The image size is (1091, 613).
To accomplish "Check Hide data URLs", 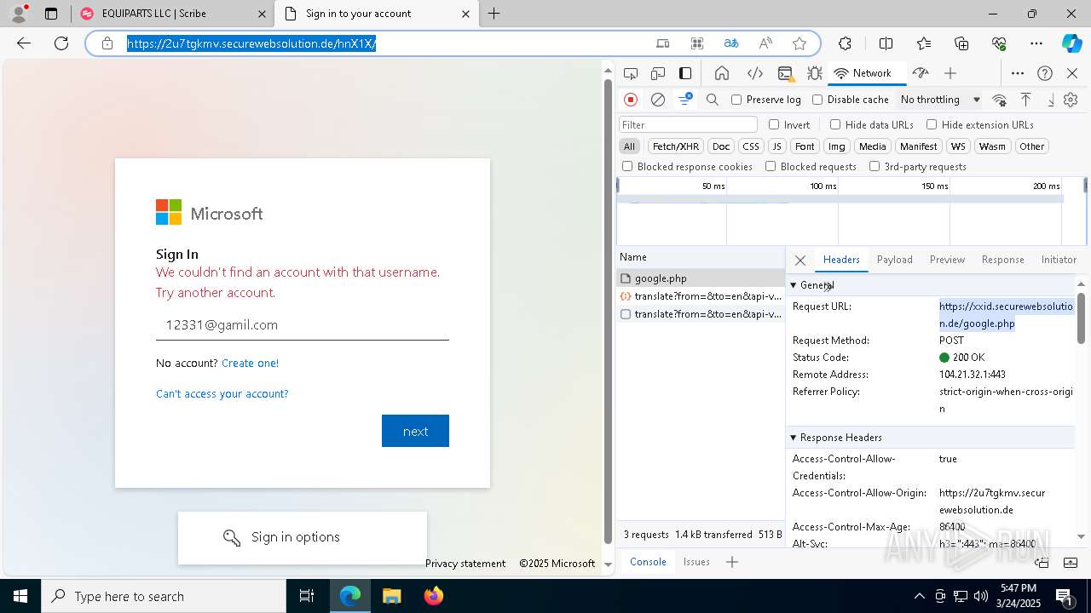I will tap(835, 124).
